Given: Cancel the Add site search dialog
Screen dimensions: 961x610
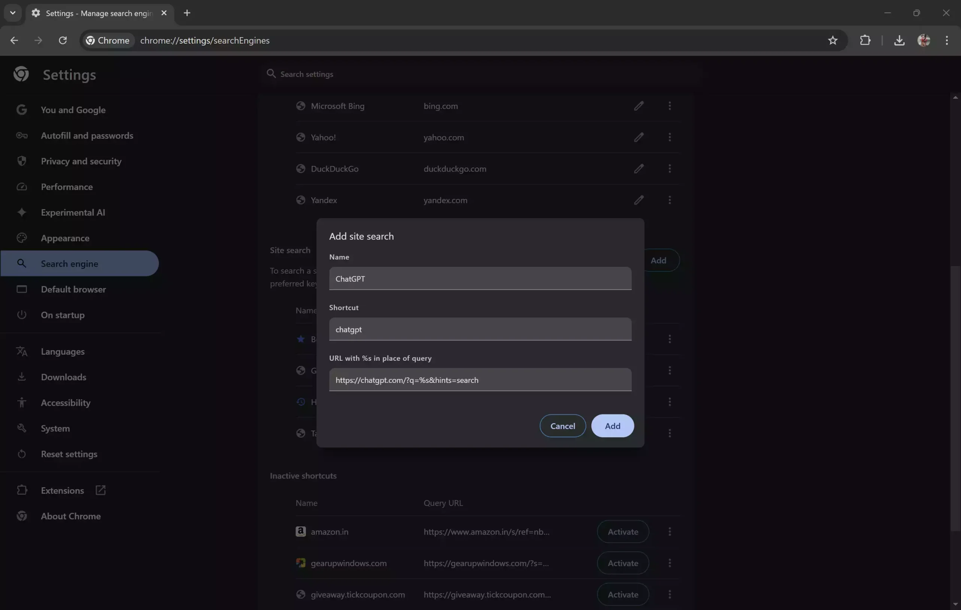Looking at the screenshot, I should 562,426.
